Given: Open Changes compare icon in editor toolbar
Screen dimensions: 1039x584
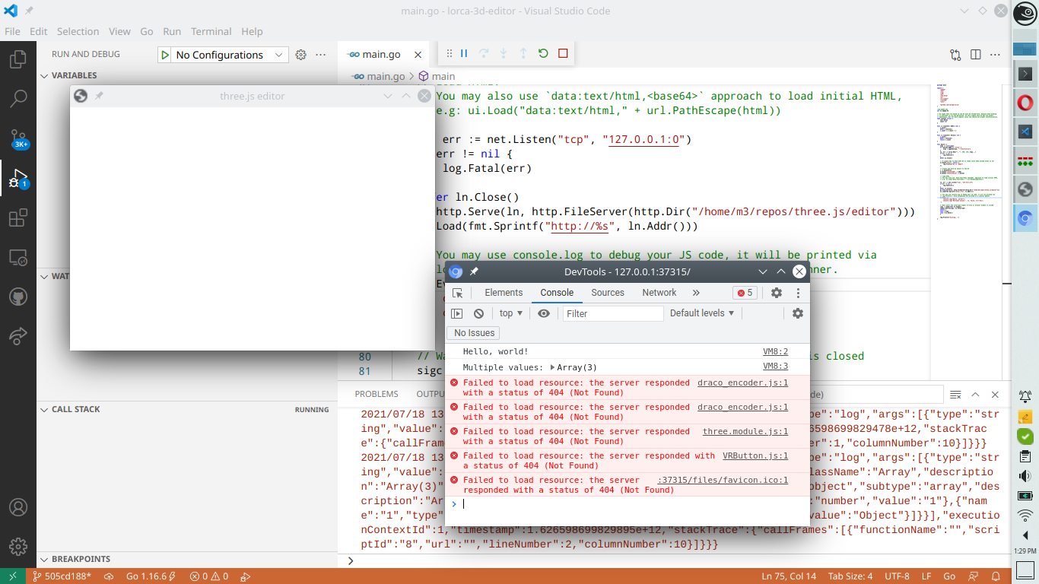Looking at the screenshot, I should [955, 55].
